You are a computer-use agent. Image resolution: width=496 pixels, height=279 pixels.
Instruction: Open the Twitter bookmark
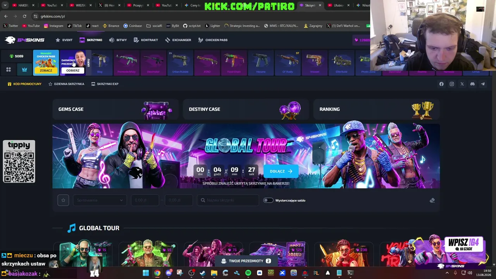(x=10, y=26)
